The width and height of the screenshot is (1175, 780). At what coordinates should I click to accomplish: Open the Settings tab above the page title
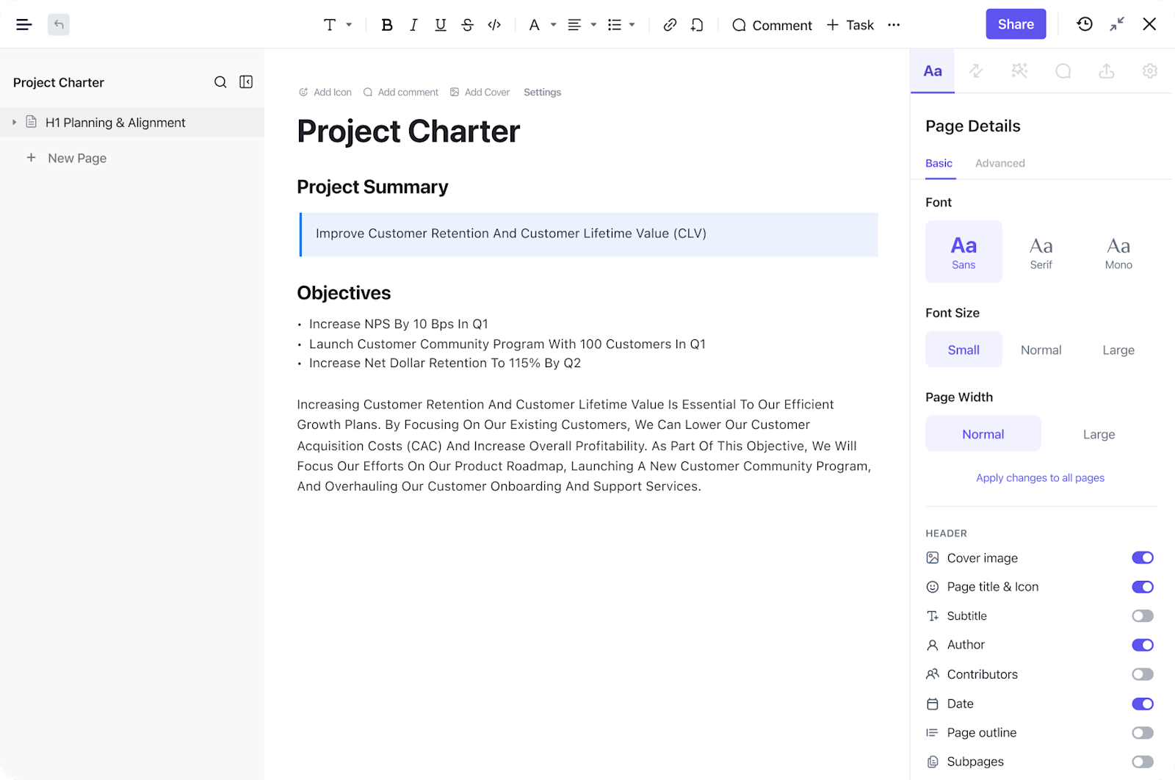click(542, 92)
